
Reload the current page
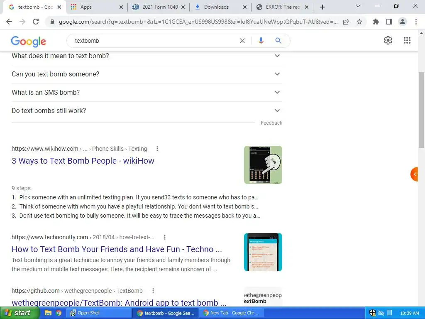[36, 22]
